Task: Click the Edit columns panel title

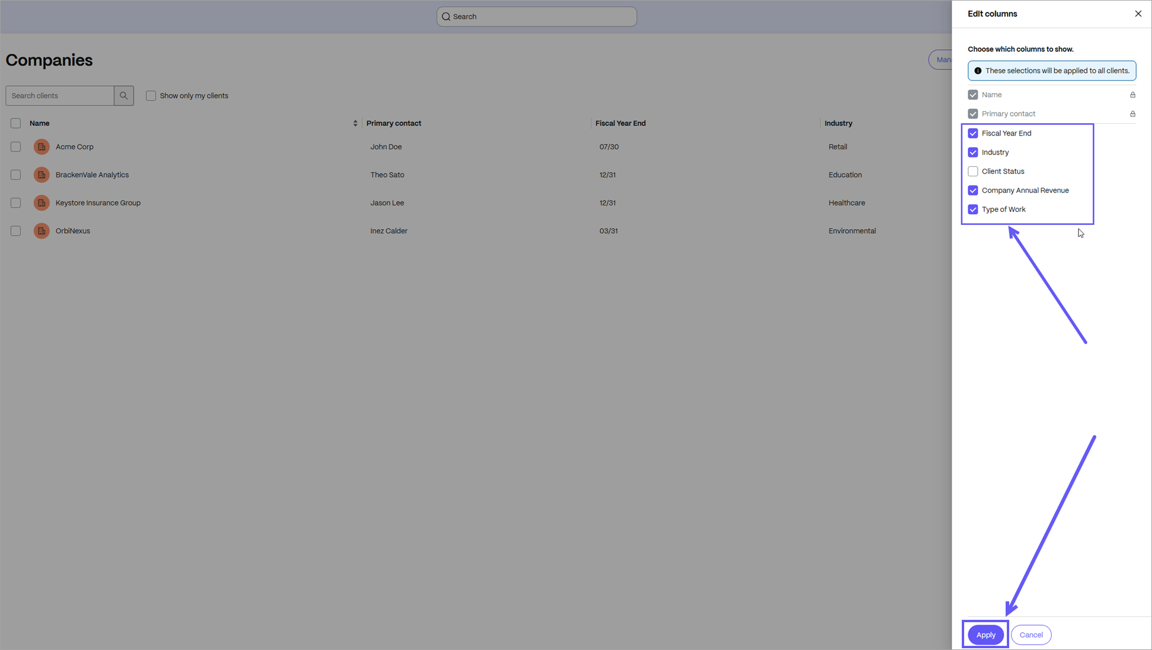Action: [x=993, y=14]
